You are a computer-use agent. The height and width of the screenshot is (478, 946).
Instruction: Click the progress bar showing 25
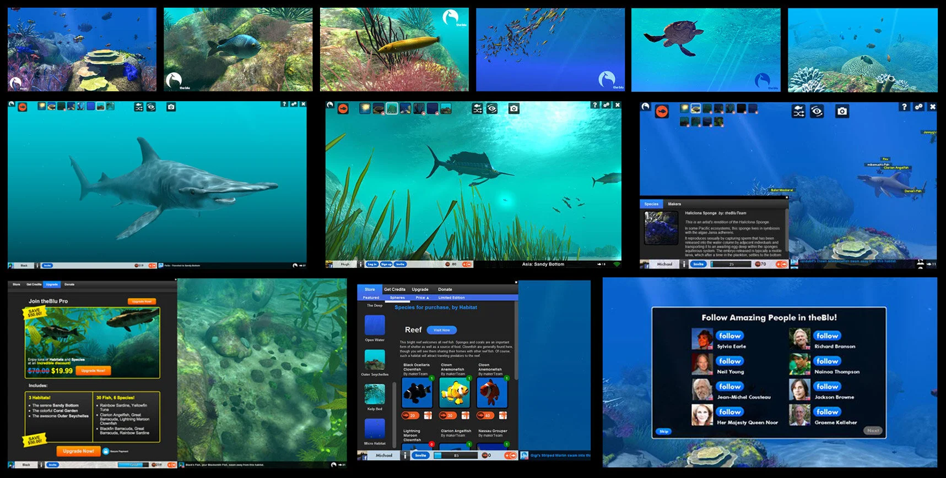point(731,264)
